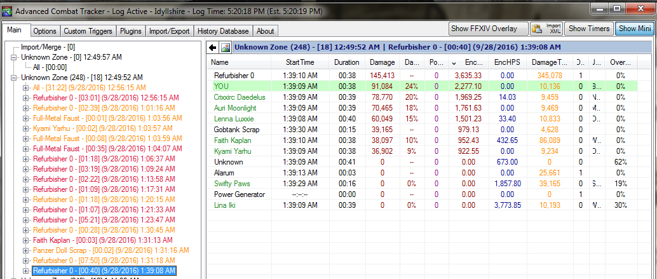Screen dimensions: 657x279
Task: Expand Full-Metal Faust [00:01] 1:03:56 AM node
Action: pyautogui.click(x=25, y=118)
